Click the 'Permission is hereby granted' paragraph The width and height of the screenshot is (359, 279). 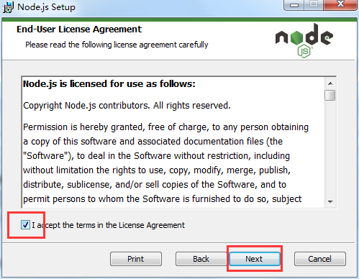pyautogui.click(x=165, y=163)
